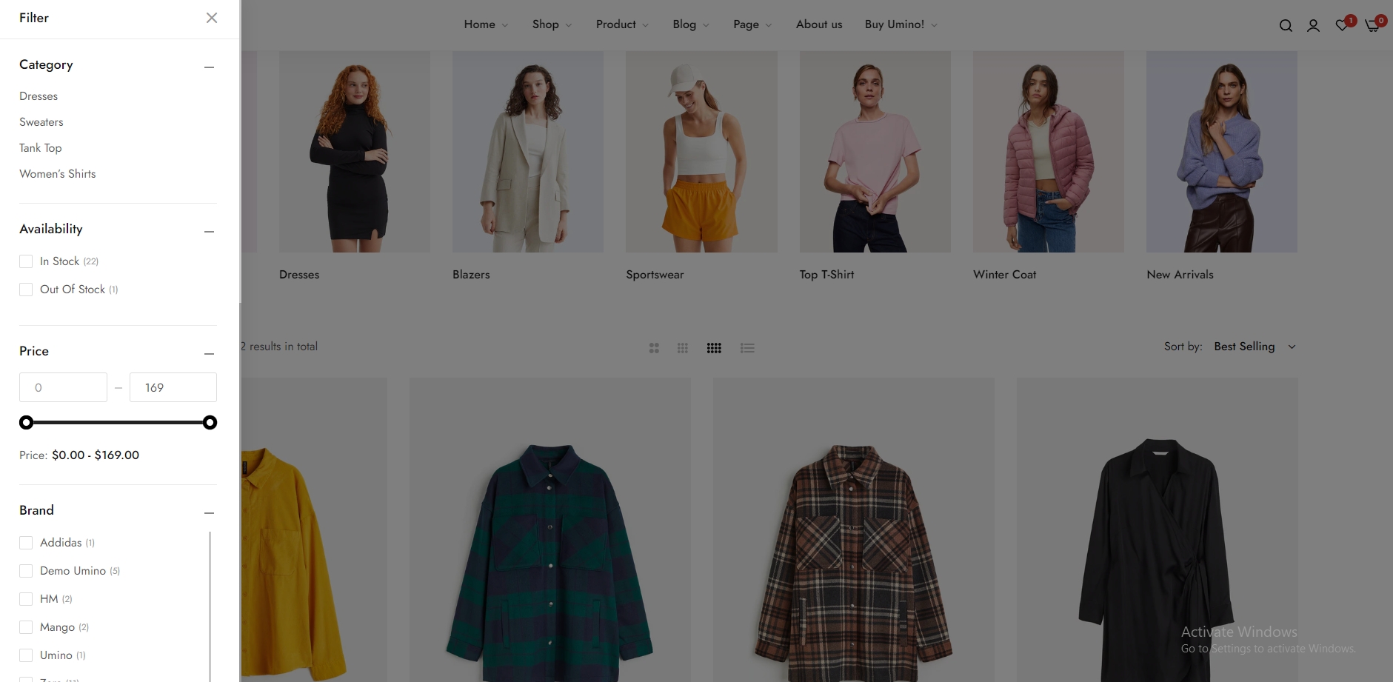Switch to four-column grid view

(x=714, y=348)
